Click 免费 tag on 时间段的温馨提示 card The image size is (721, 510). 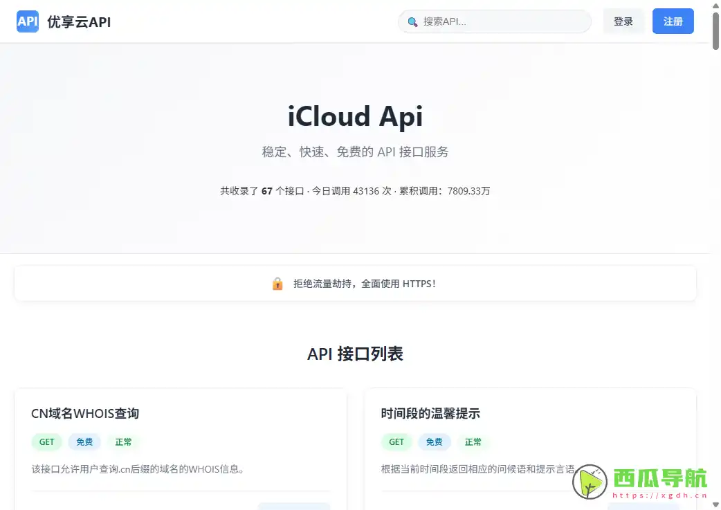(434, 442)
